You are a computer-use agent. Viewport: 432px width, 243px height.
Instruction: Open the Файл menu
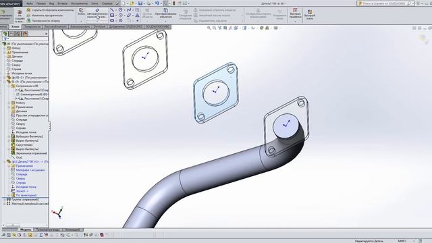pyautogui.click(x=30, y=3)
